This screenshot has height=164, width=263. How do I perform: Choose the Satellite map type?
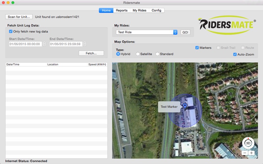point(138,54)
